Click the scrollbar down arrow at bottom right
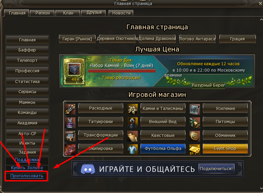263x193 pixels. tap(261, 189)
